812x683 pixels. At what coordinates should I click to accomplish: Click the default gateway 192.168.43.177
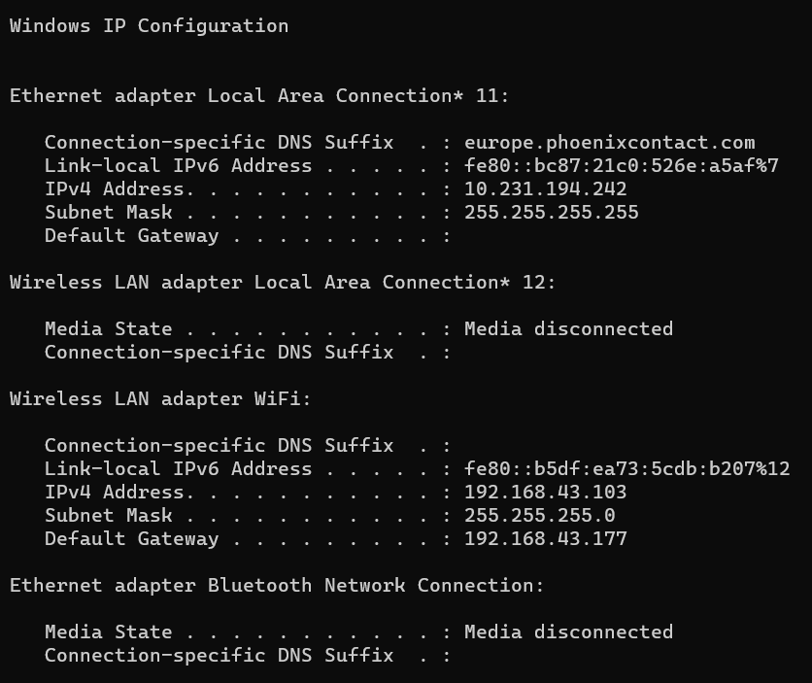pyautogui.click(x=545, y=539)
